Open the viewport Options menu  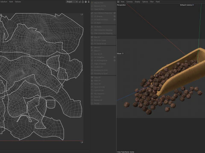145,2
